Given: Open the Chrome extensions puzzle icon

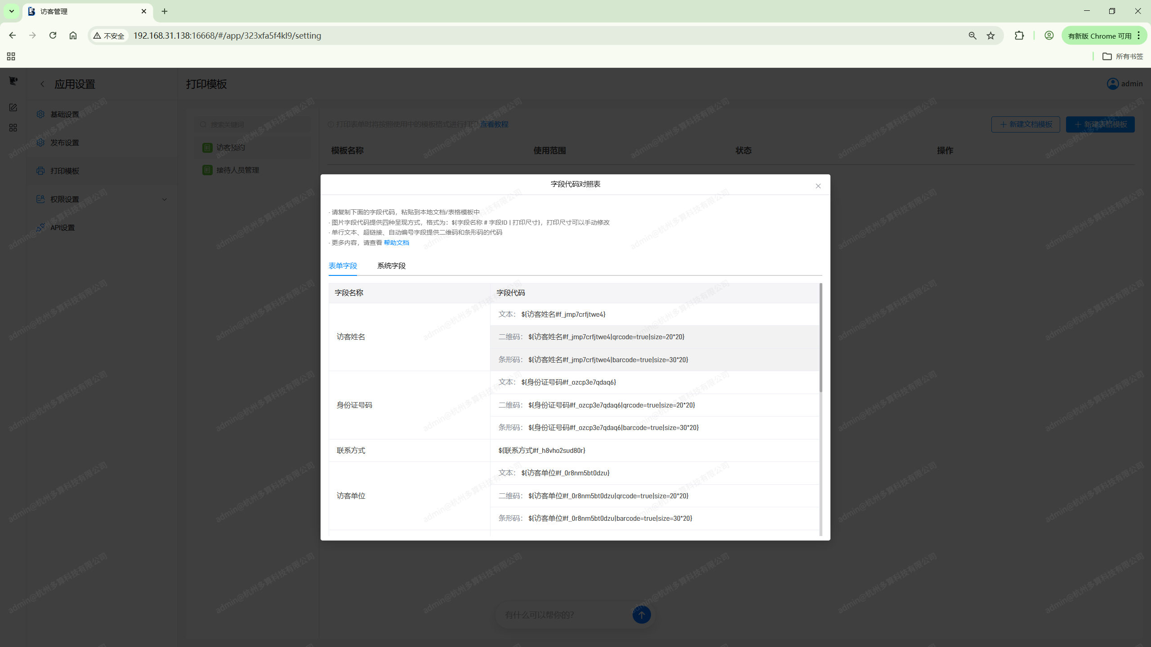Looking at the screenshot, I should coord(1019,35).
